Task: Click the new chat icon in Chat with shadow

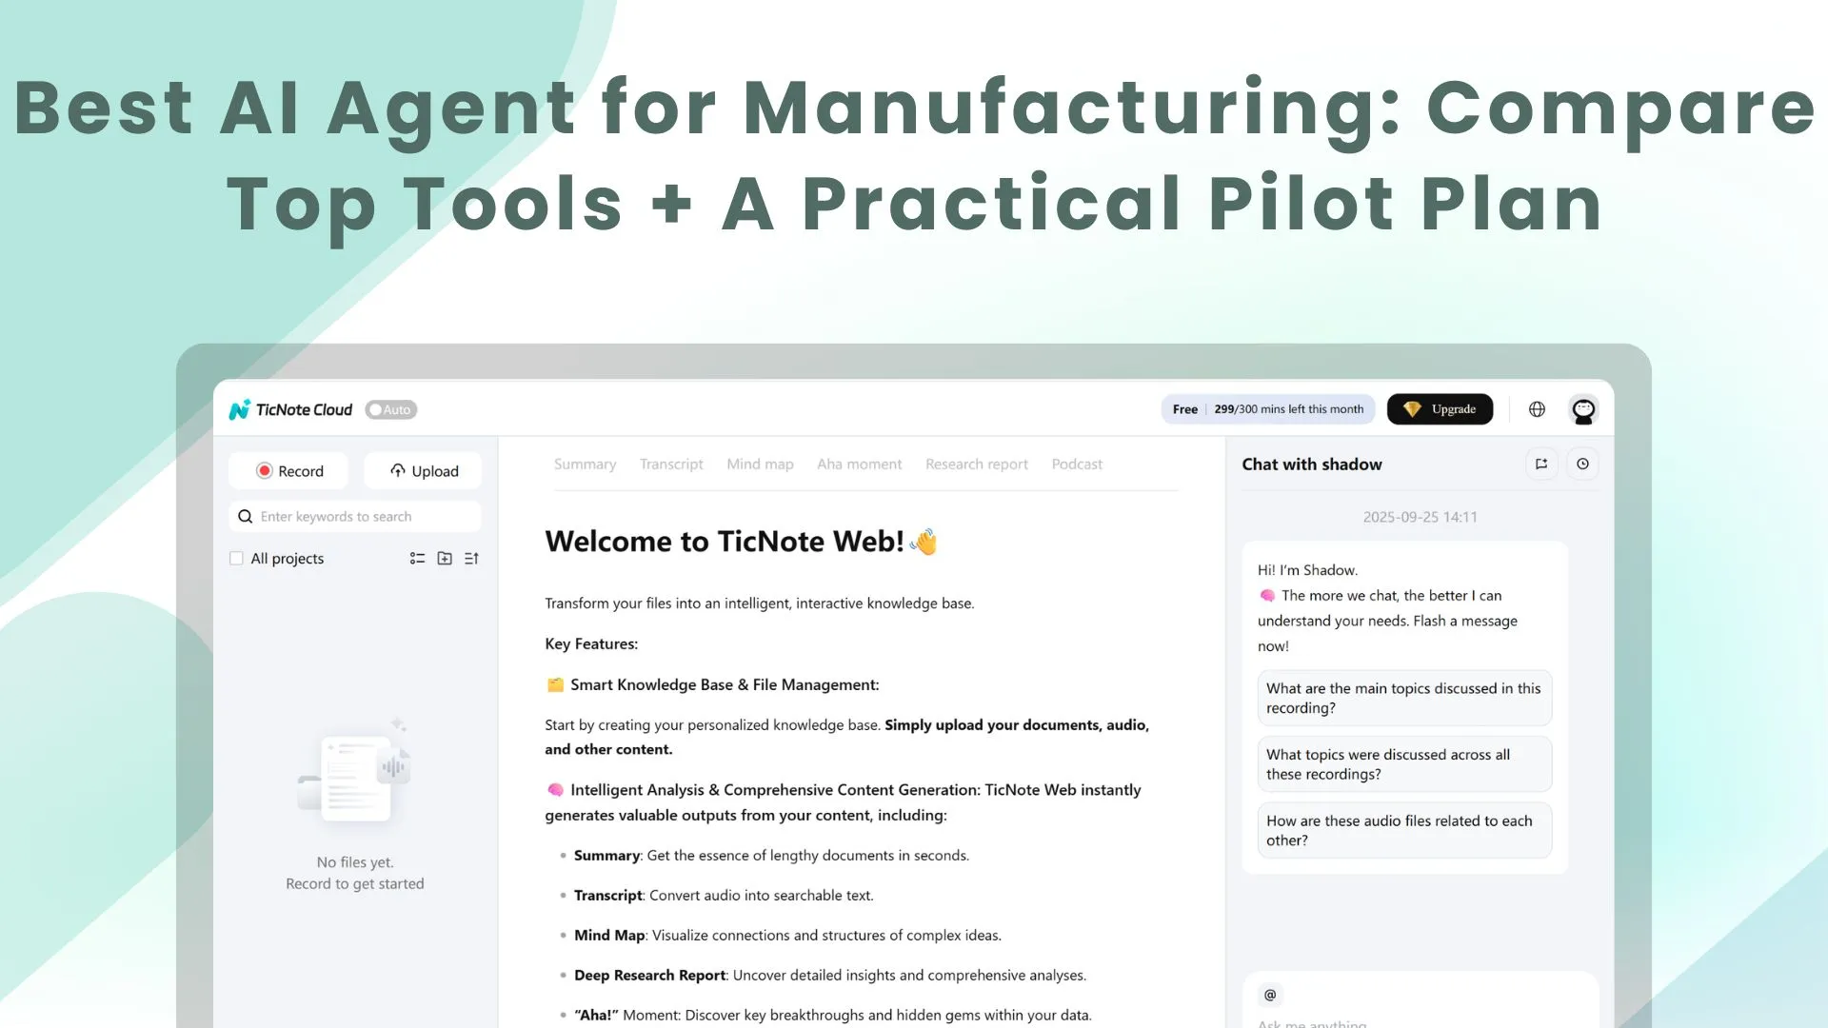Action: (1541, 465)
